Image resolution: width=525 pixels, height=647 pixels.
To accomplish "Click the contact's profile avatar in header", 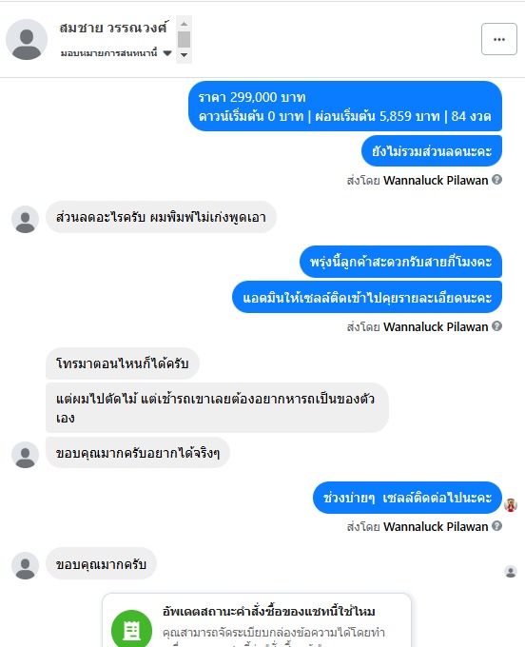I will 27,39.
